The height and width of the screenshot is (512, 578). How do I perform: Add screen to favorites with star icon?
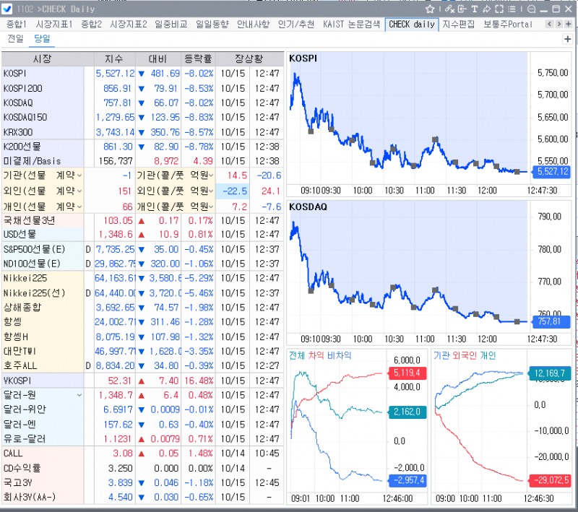(430, 9)
